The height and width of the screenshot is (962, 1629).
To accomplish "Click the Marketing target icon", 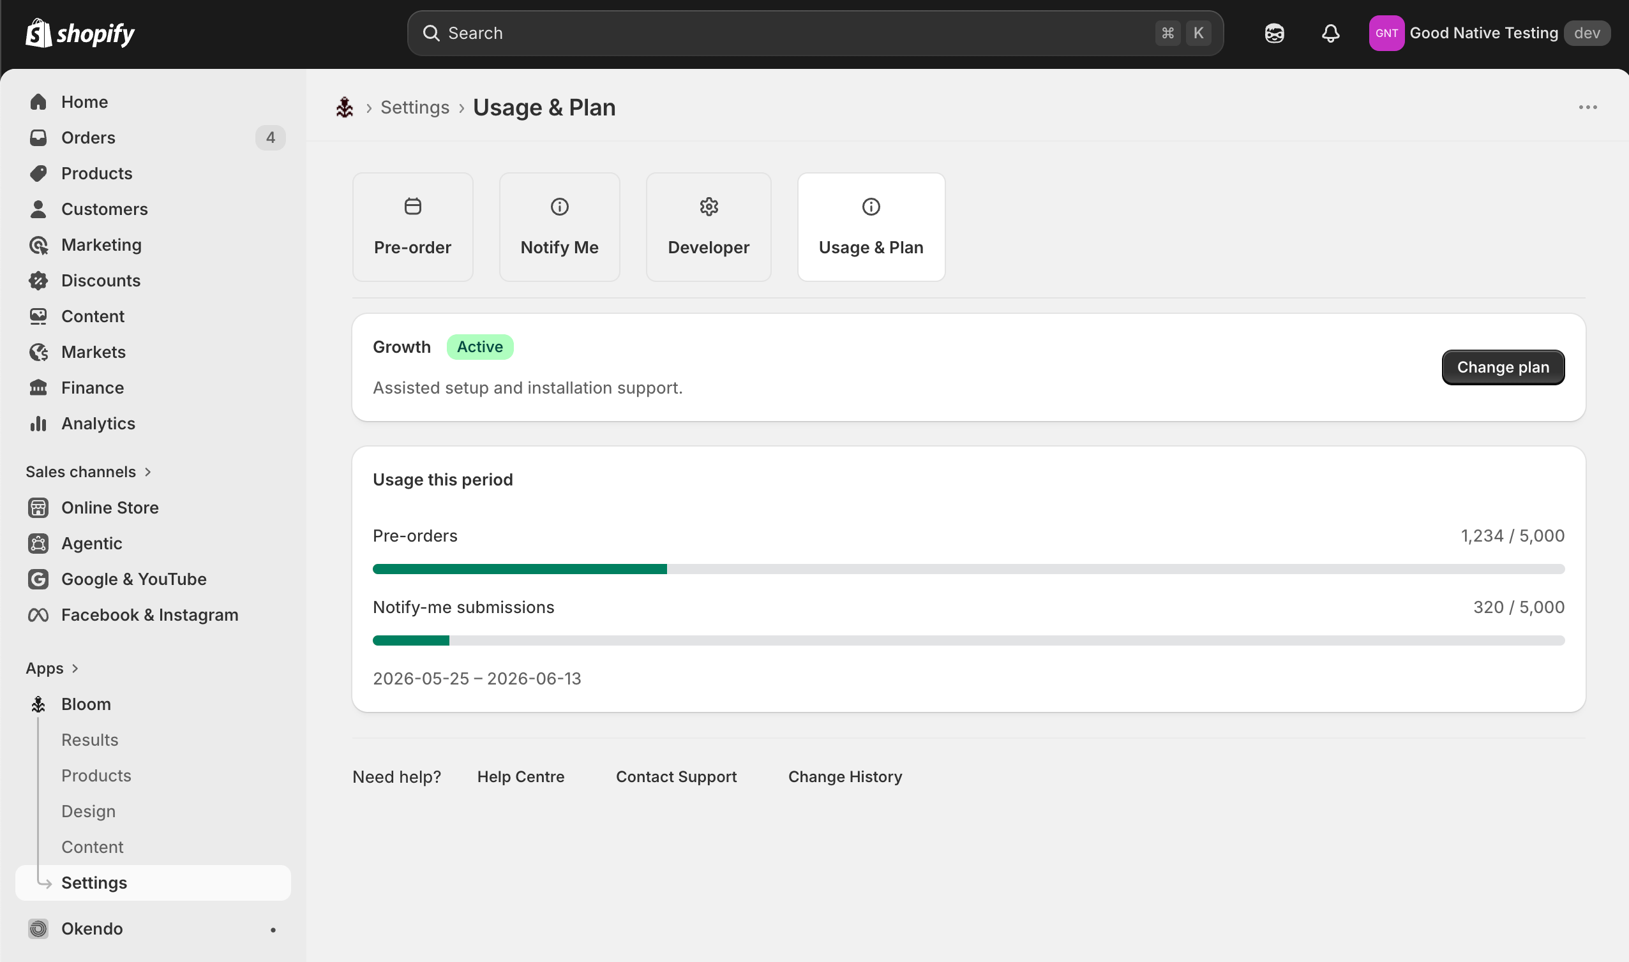I will (38, 245).
